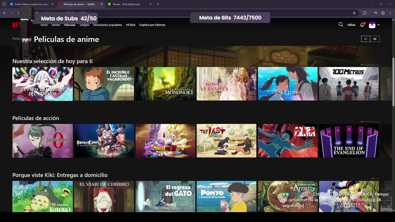Open the Ponyo thumbnail
395x222 pixels.
click(227, 196)
